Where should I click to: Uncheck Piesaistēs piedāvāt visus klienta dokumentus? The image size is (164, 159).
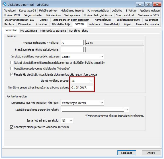tap(12, 74)
